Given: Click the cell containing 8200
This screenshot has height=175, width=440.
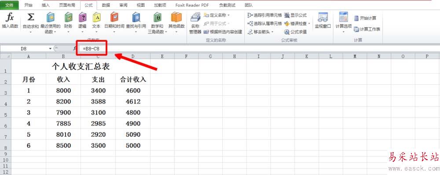Looking at the screenshot, I should tap(64, 101).
